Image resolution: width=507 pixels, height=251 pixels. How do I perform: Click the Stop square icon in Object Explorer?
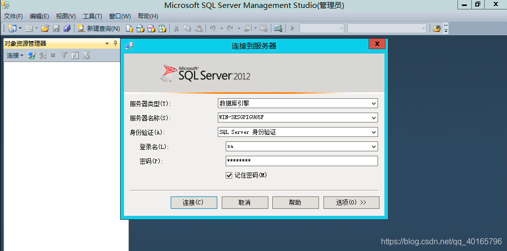point(53,56)
